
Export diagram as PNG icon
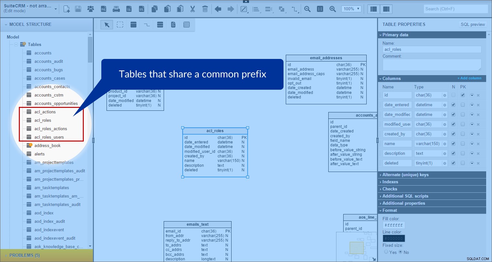click(104, 9)
